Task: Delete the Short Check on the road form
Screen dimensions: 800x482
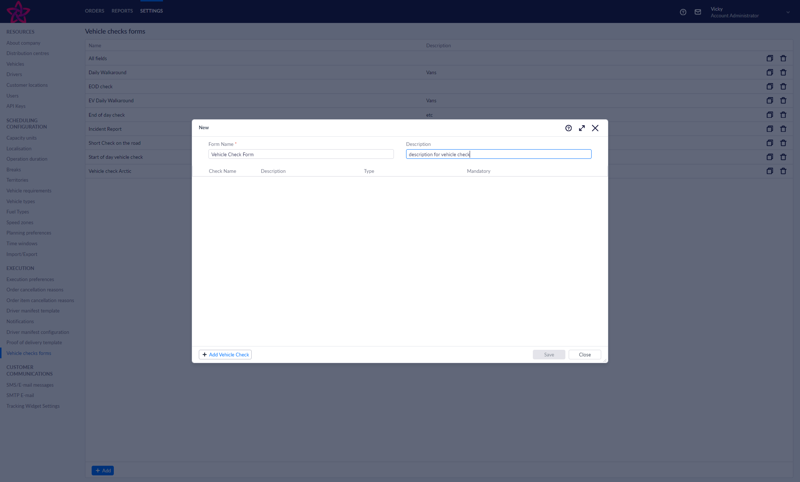Action: [x=783, y=143]
